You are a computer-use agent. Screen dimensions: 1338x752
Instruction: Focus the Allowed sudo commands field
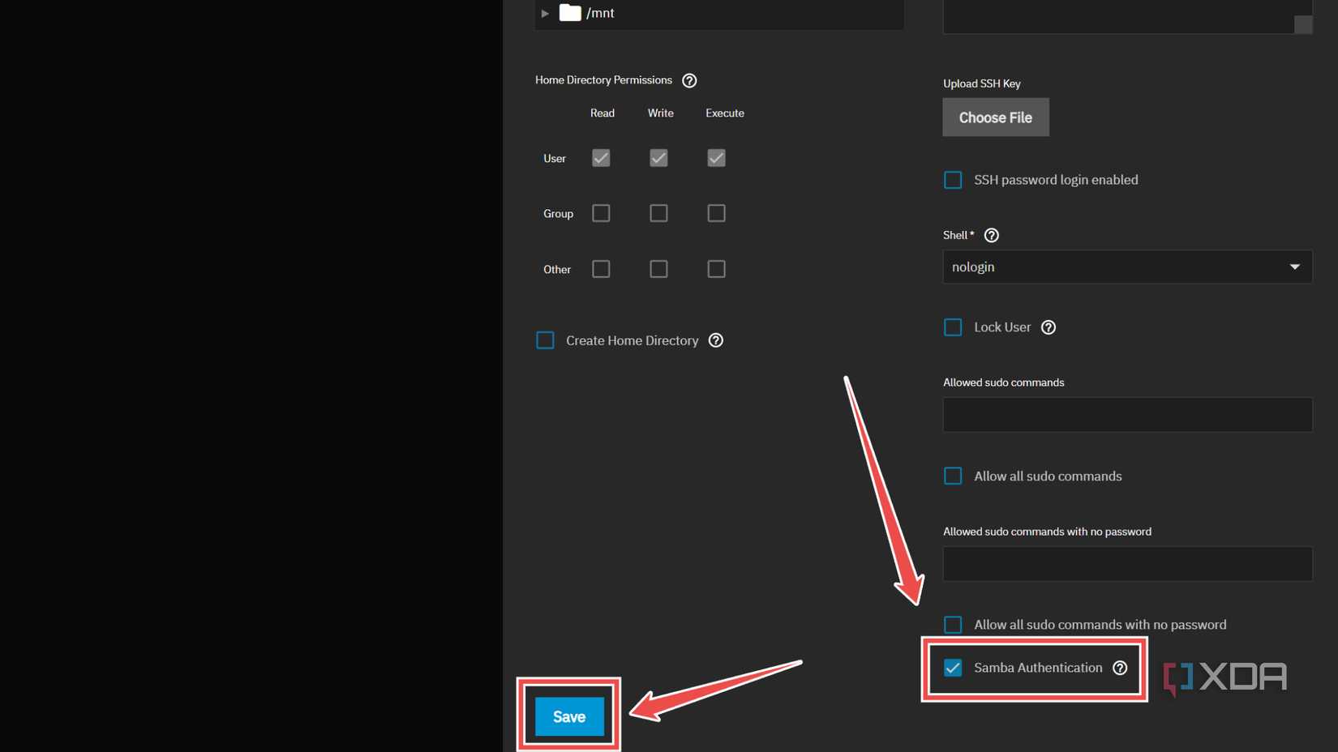tap(1127, 414)
